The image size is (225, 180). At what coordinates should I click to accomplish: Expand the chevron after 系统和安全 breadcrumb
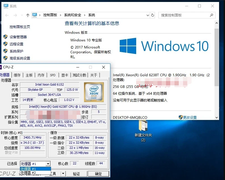point(85,15)
